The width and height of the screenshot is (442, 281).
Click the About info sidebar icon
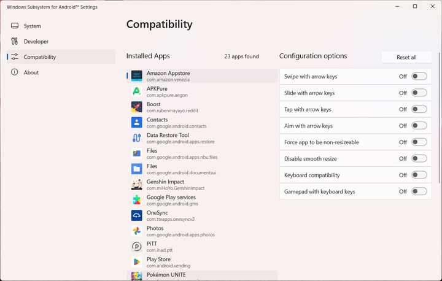pyautogui.click(x=15, y=72)
